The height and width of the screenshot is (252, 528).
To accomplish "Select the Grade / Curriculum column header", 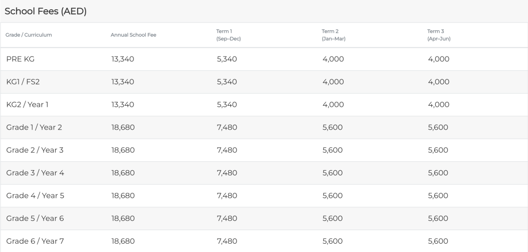I will (29, 35).
